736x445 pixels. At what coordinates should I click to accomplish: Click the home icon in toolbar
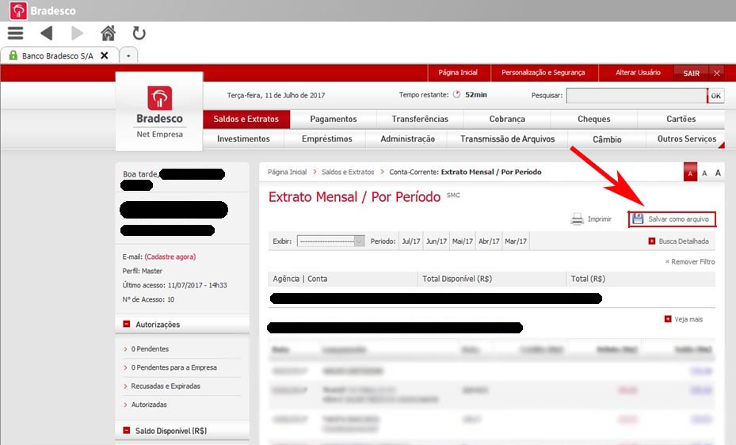click(109, 33)
